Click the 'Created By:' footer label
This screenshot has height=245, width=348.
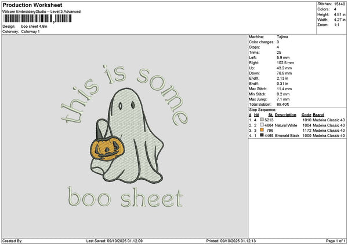12,241
